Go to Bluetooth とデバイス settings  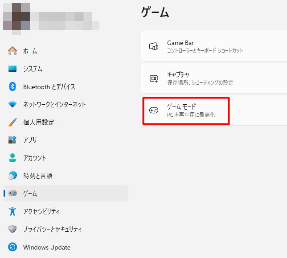click(66, 86)
